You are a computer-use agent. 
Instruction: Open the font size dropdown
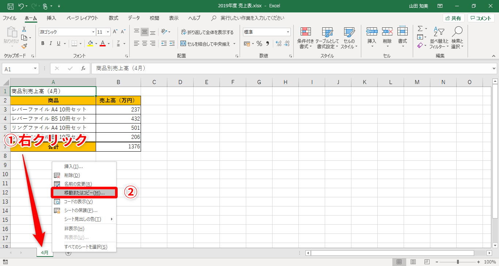(x=108, y=32)
